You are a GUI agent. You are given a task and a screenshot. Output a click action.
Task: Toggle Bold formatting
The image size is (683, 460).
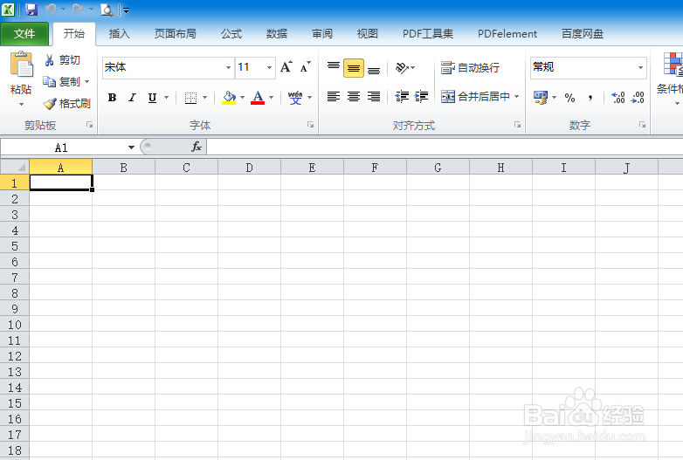pyautogui.click(x=112, y=98)
